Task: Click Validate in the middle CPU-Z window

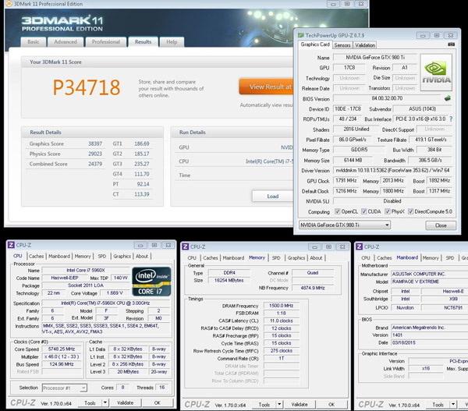Action: coord(300,405)
